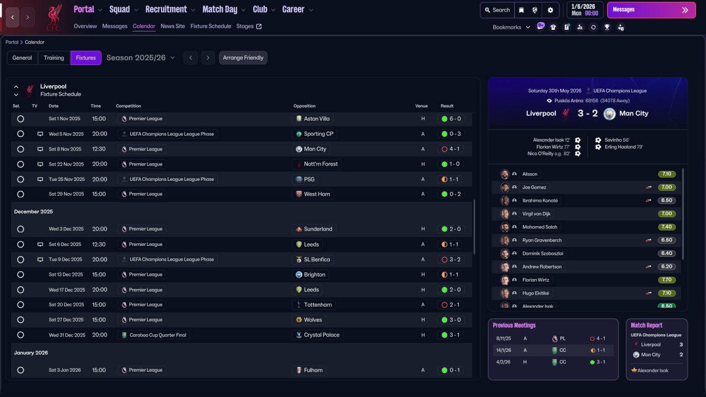Screen dimensions: 706x397
Task: Expand the Match Day menu
Action: point(224,9)
